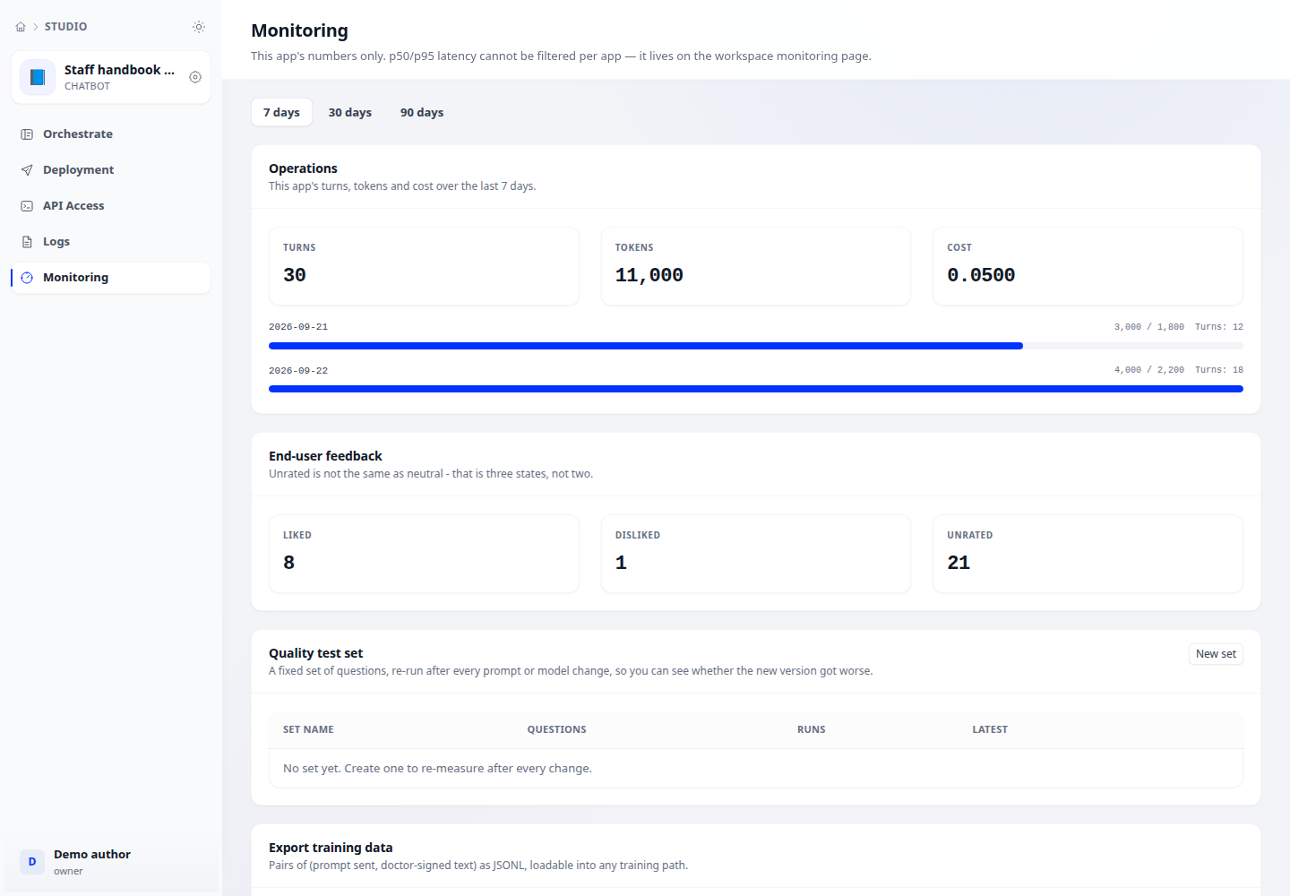Click the 2026-09-21 usage progress bar

click(x=756, y=346)
